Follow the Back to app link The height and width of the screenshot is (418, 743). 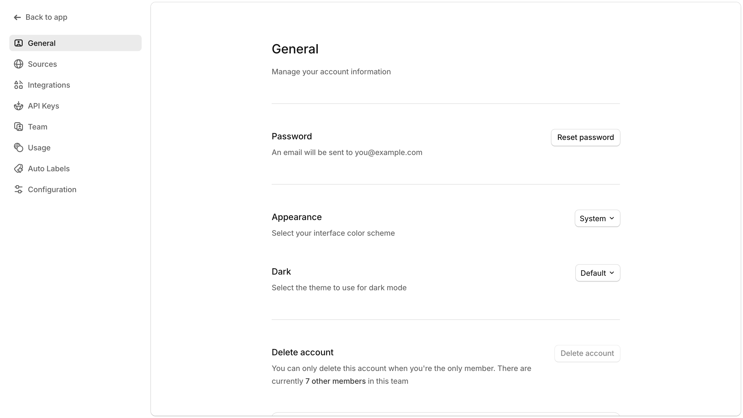pyautogui.click(x=46, y=17)
